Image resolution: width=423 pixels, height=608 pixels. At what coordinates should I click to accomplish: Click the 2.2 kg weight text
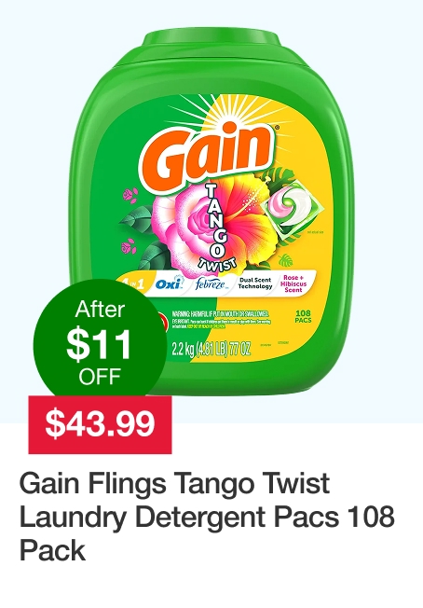pyautogui.click(x=211, y=349)
